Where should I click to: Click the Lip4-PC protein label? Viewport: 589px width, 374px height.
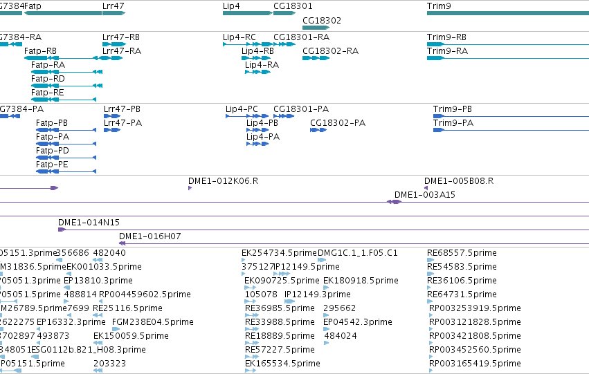(x=242, y=109)
